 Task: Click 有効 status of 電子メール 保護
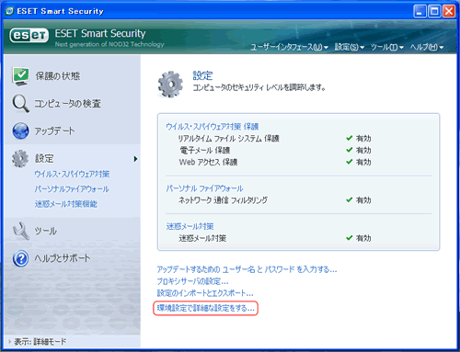tap(363, 150)
